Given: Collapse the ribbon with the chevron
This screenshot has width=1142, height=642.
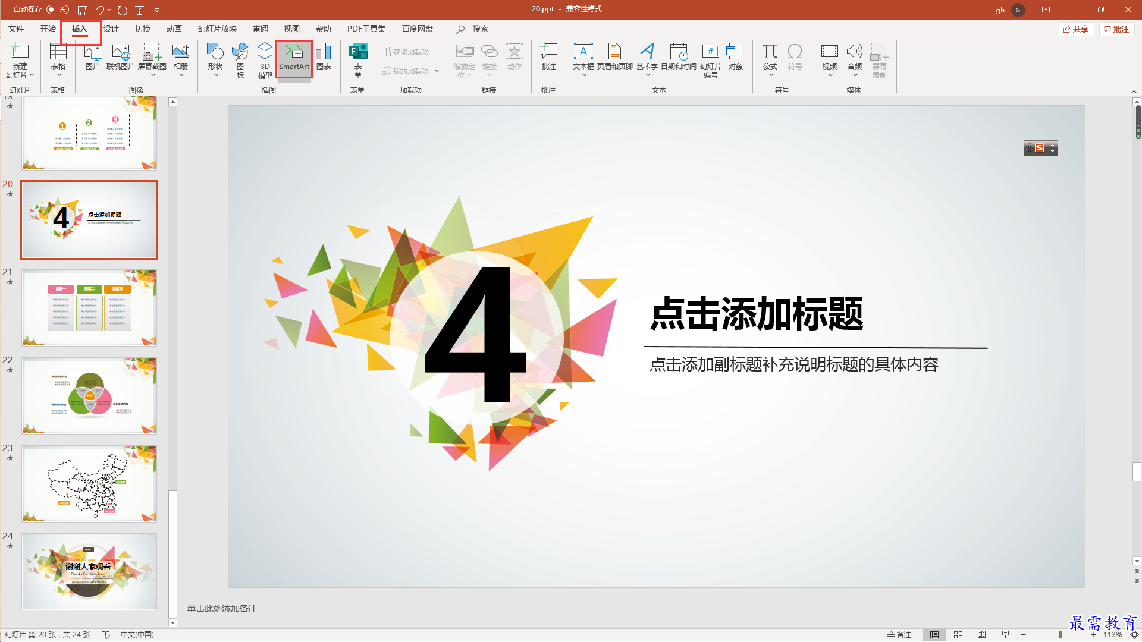Looking at the screenshot, I should point(1134,92).
